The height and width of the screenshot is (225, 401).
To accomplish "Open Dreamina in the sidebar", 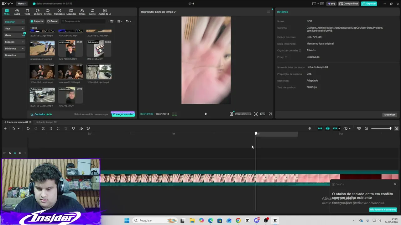I will coord(14,55).
